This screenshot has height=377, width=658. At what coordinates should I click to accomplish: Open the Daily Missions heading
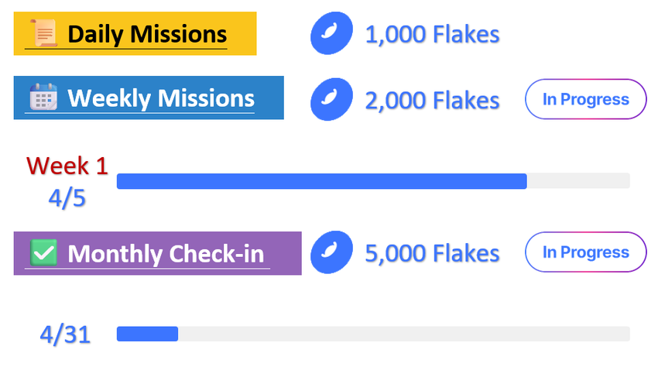coord(147,35)
